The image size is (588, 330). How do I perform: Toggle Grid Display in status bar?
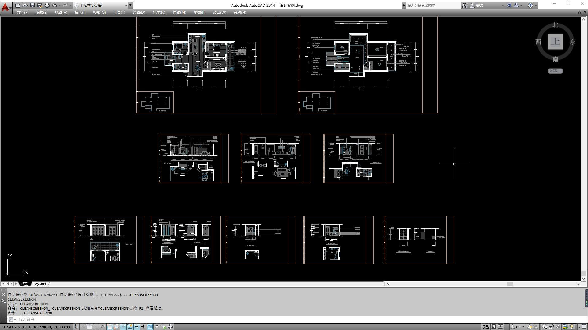(89, 327)
